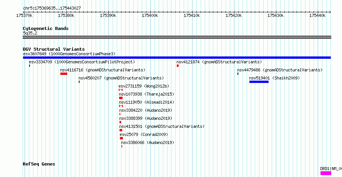342x177 pixels.
Task: Open the DRD1|NM_ gene label
Action: click(331, 169)
